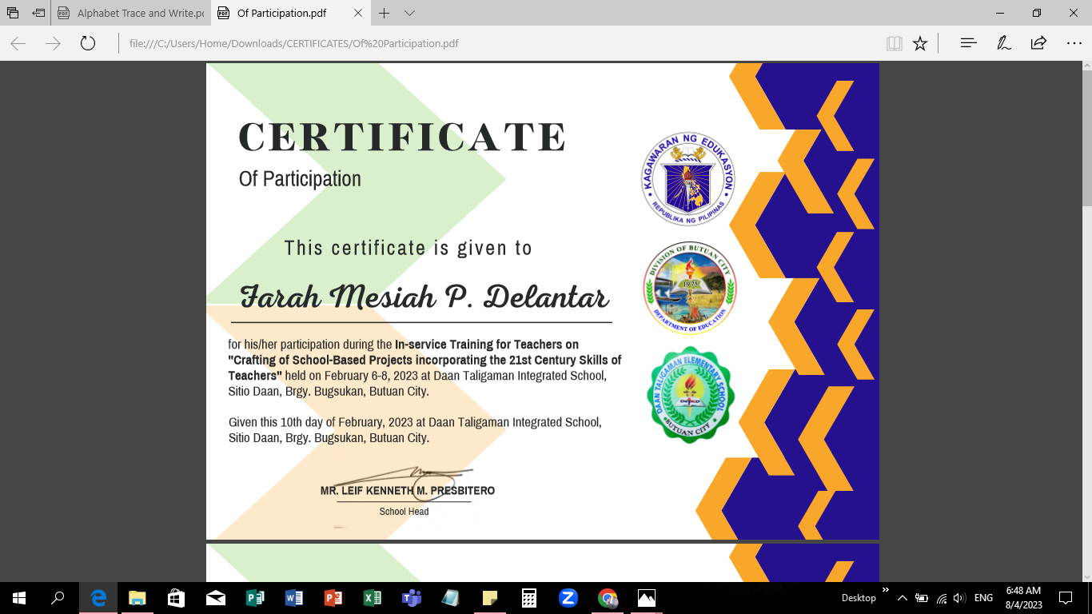The image size is (1092, 614).
Task: Click the Kagawaran ng Edukasyon seal
Action: 688,179
